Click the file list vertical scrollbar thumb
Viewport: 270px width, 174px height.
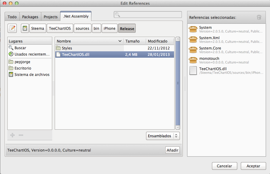(x=178, y=83)
